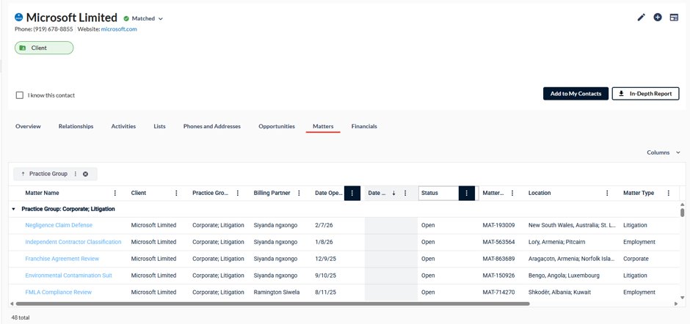The height and width of the screenshot is (324, 690).
Task: Open the Matched status dropdown
Action: coord(161,19)
